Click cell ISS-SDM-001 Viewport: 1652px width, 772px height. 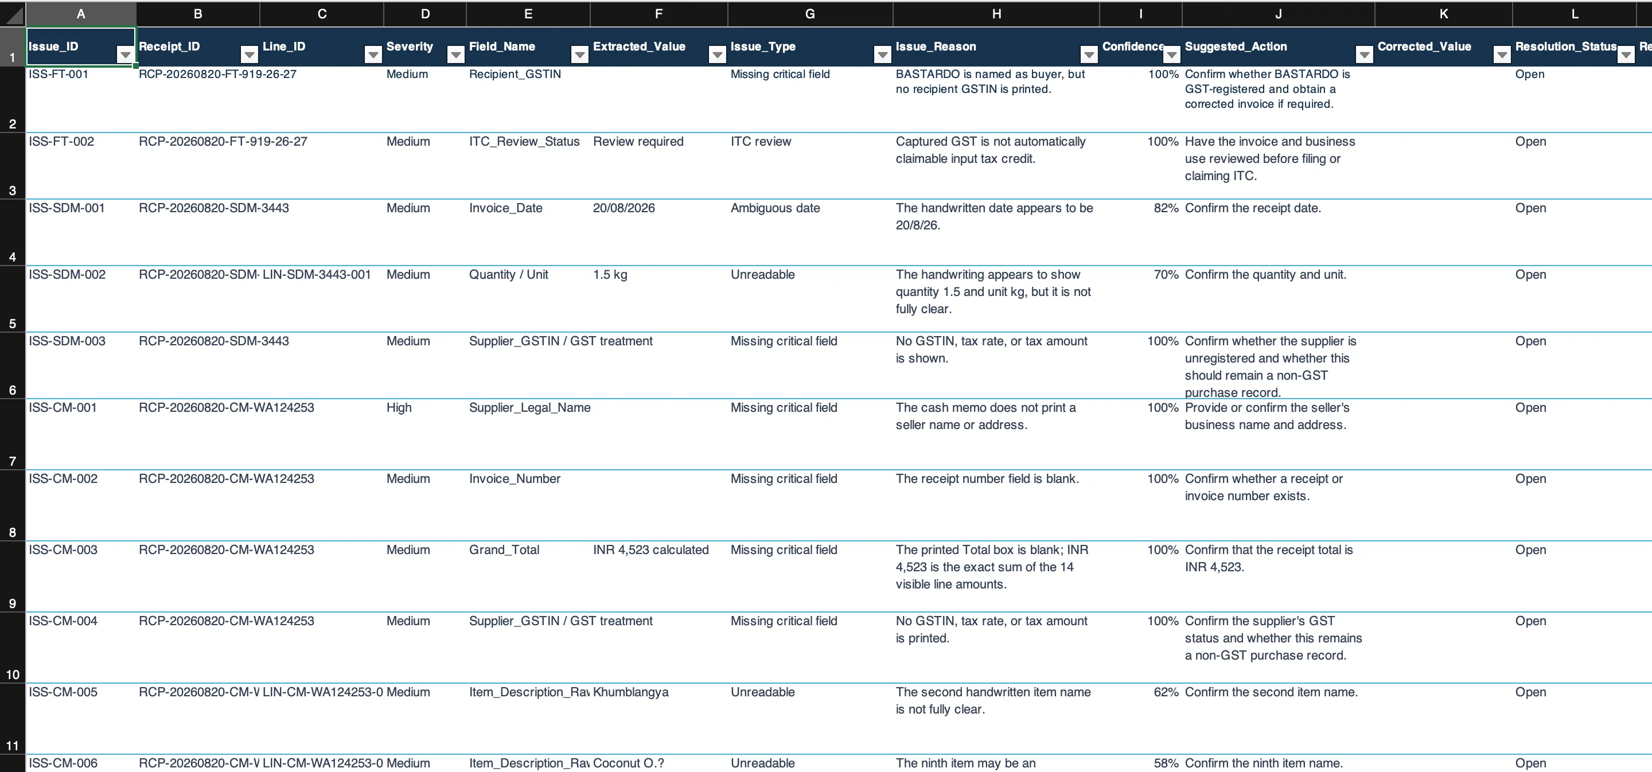point(81,232)
